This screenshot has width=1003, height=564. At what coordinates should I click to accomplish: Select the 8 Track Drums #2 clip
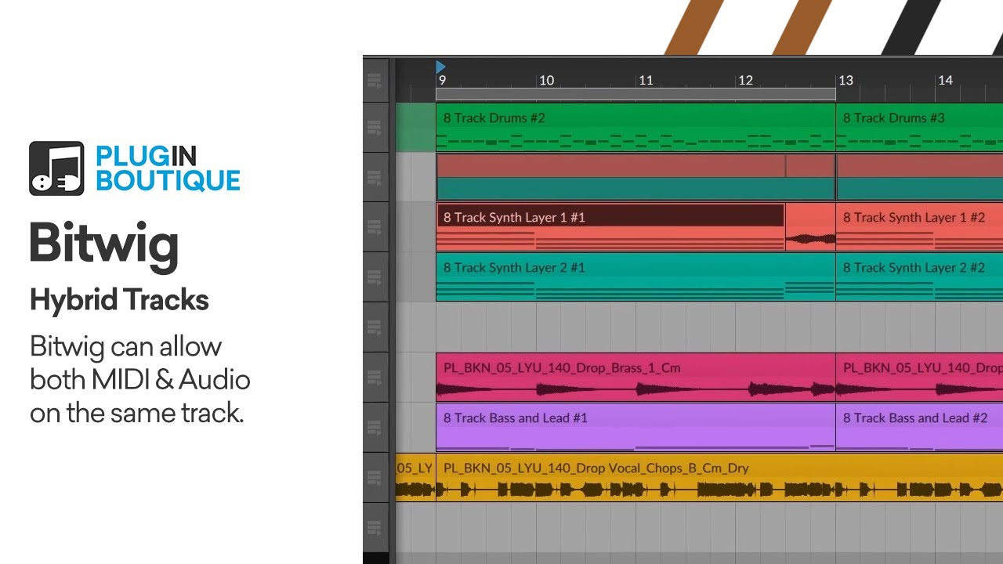635,127
